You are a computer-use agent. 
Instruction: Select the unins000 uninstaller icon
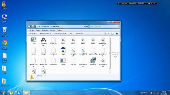click(x=93, y=61)
